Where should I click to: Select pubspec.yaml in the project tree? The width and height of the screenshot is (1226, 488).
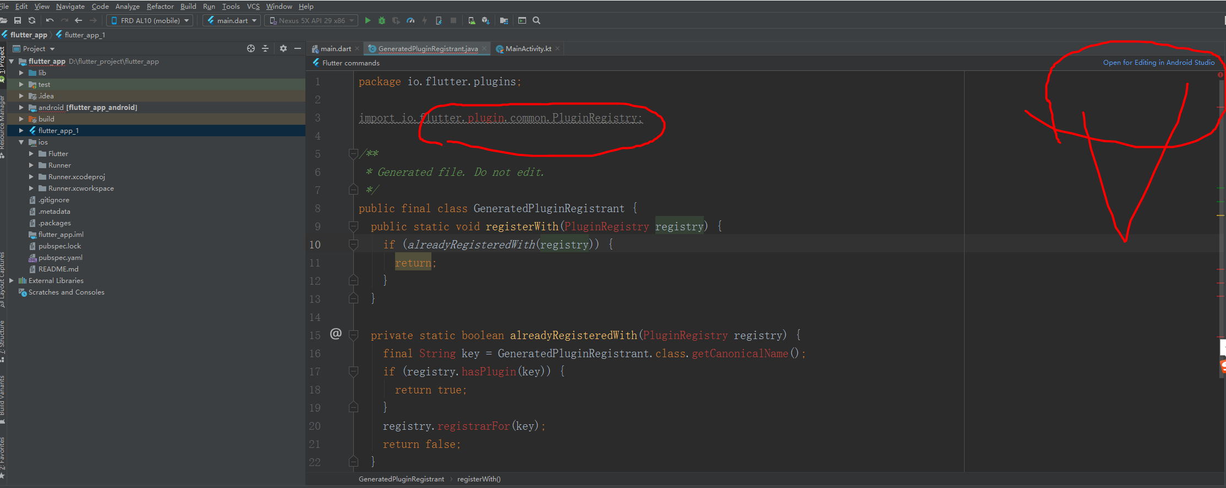[x=61, y=257]
